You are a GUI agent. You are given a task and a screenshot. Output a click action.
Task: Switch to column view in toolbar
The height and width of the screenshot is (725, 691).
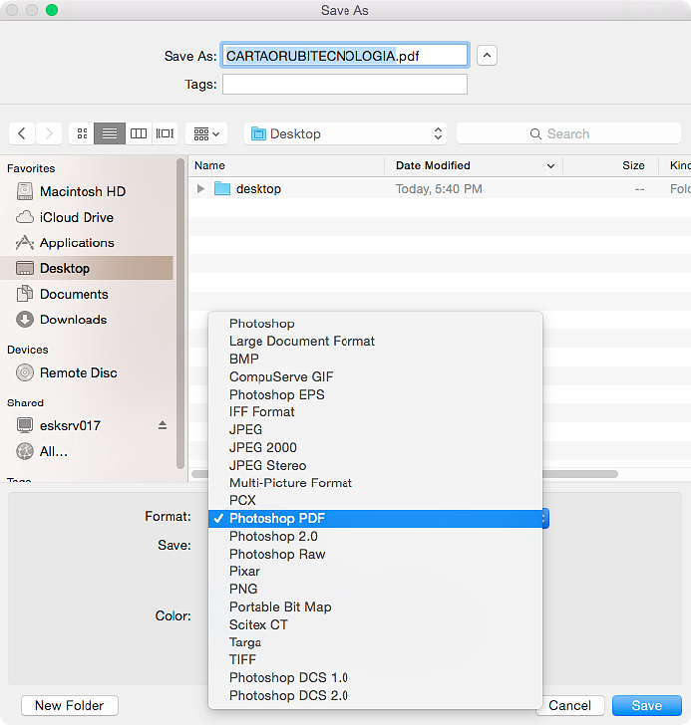coord(139,133)
